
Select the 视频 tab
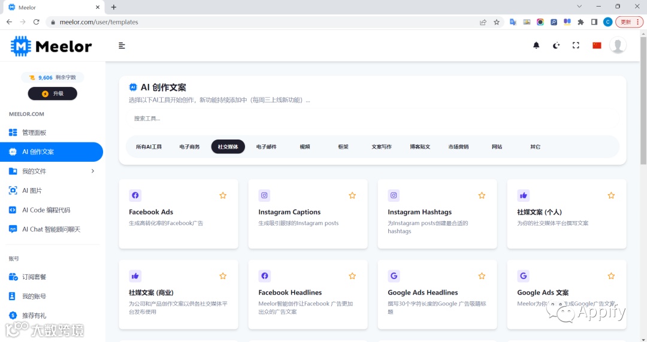pyautogui.click(x=304, y=147)
